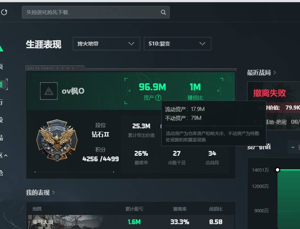Focus the 失控进化抢先下载 search field
Screen dimensions: 300x229
tap(96, 12)
